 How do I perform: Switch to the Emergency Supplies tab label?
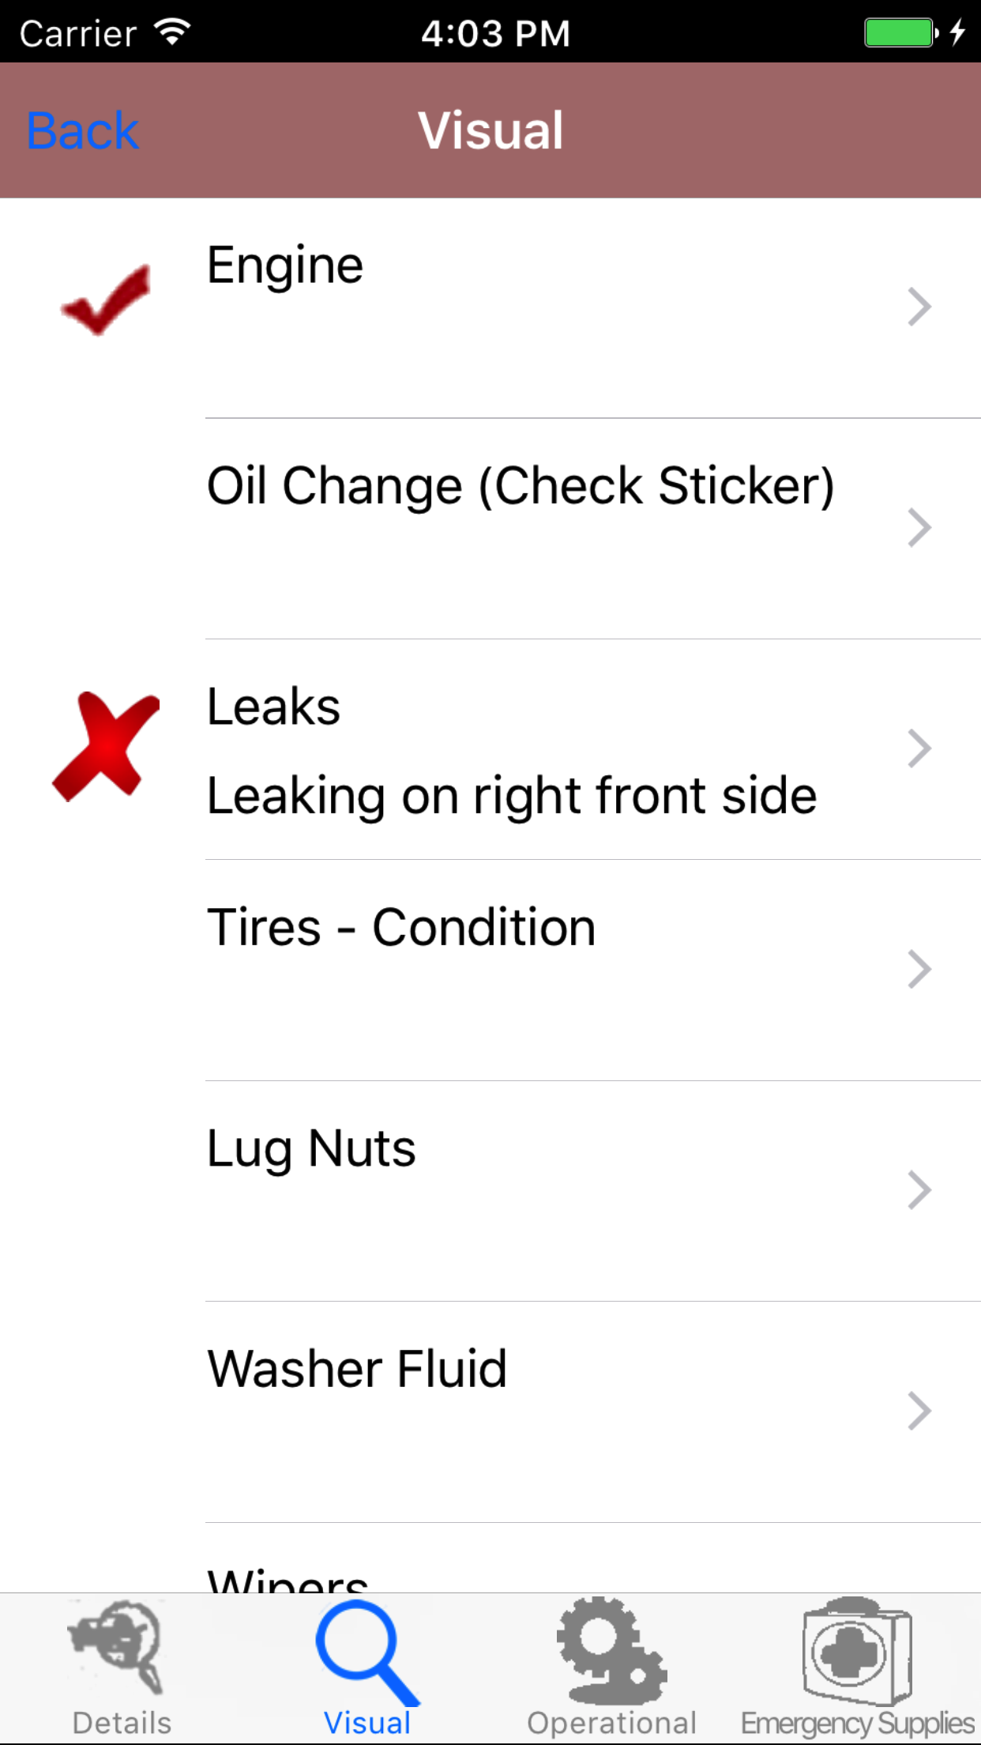click(857, 1723)
